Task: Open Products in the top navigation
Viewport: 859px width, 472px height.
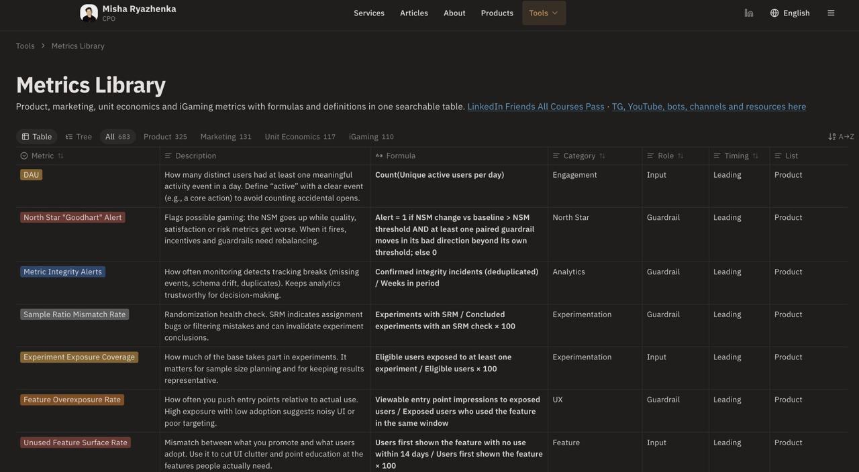Action: 497,13
